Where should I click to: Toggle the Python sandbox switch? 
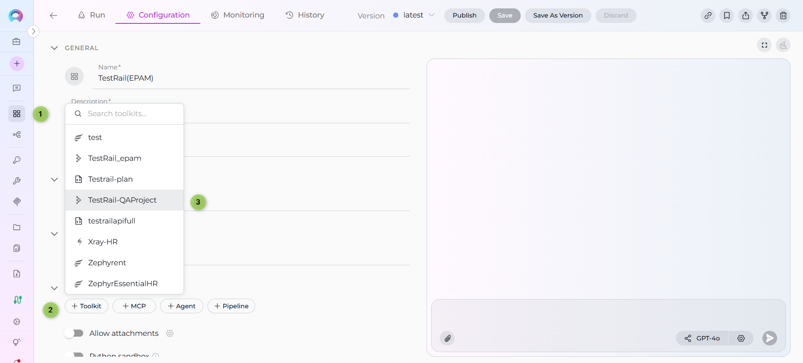[x=74, y=355]
